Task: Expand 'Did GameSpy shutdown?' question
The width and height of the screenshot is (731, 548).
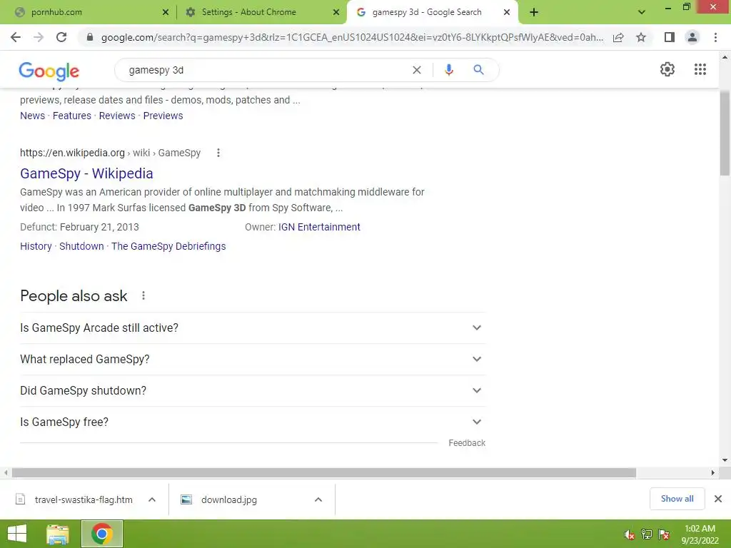Action: pos(253,390)
